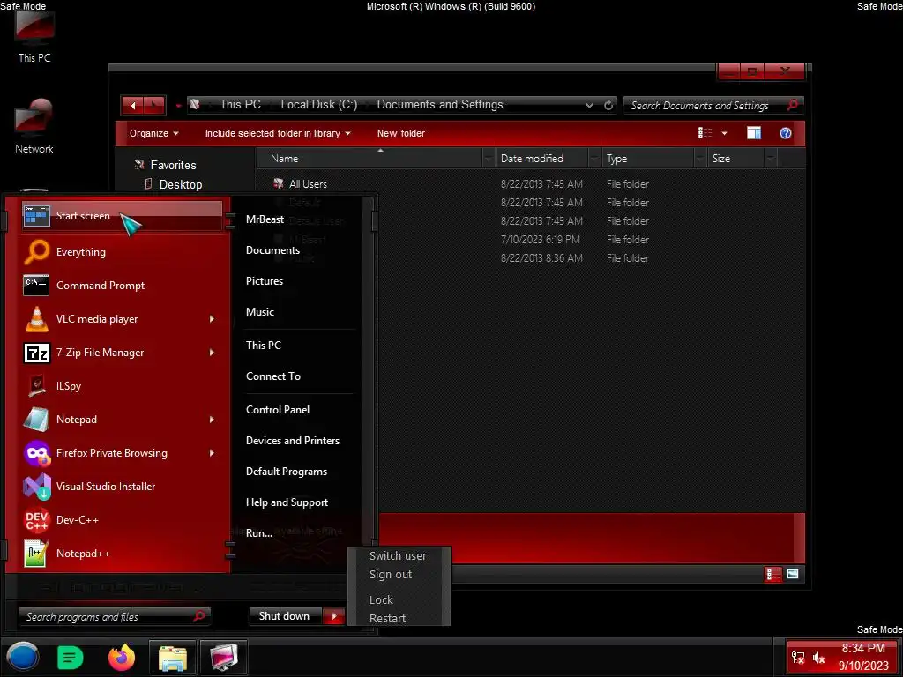Expand Notepad jump list arrow

[x=212, y=420]
